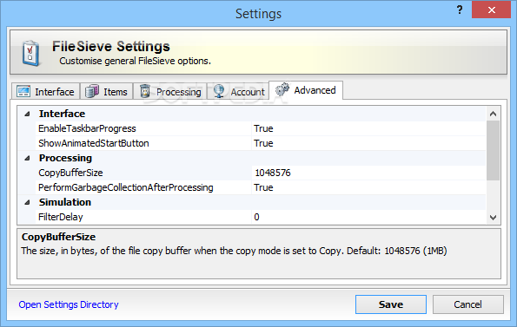Click the gears icon on Advanced tab
The image size is (517, 327).
(282, 89)
